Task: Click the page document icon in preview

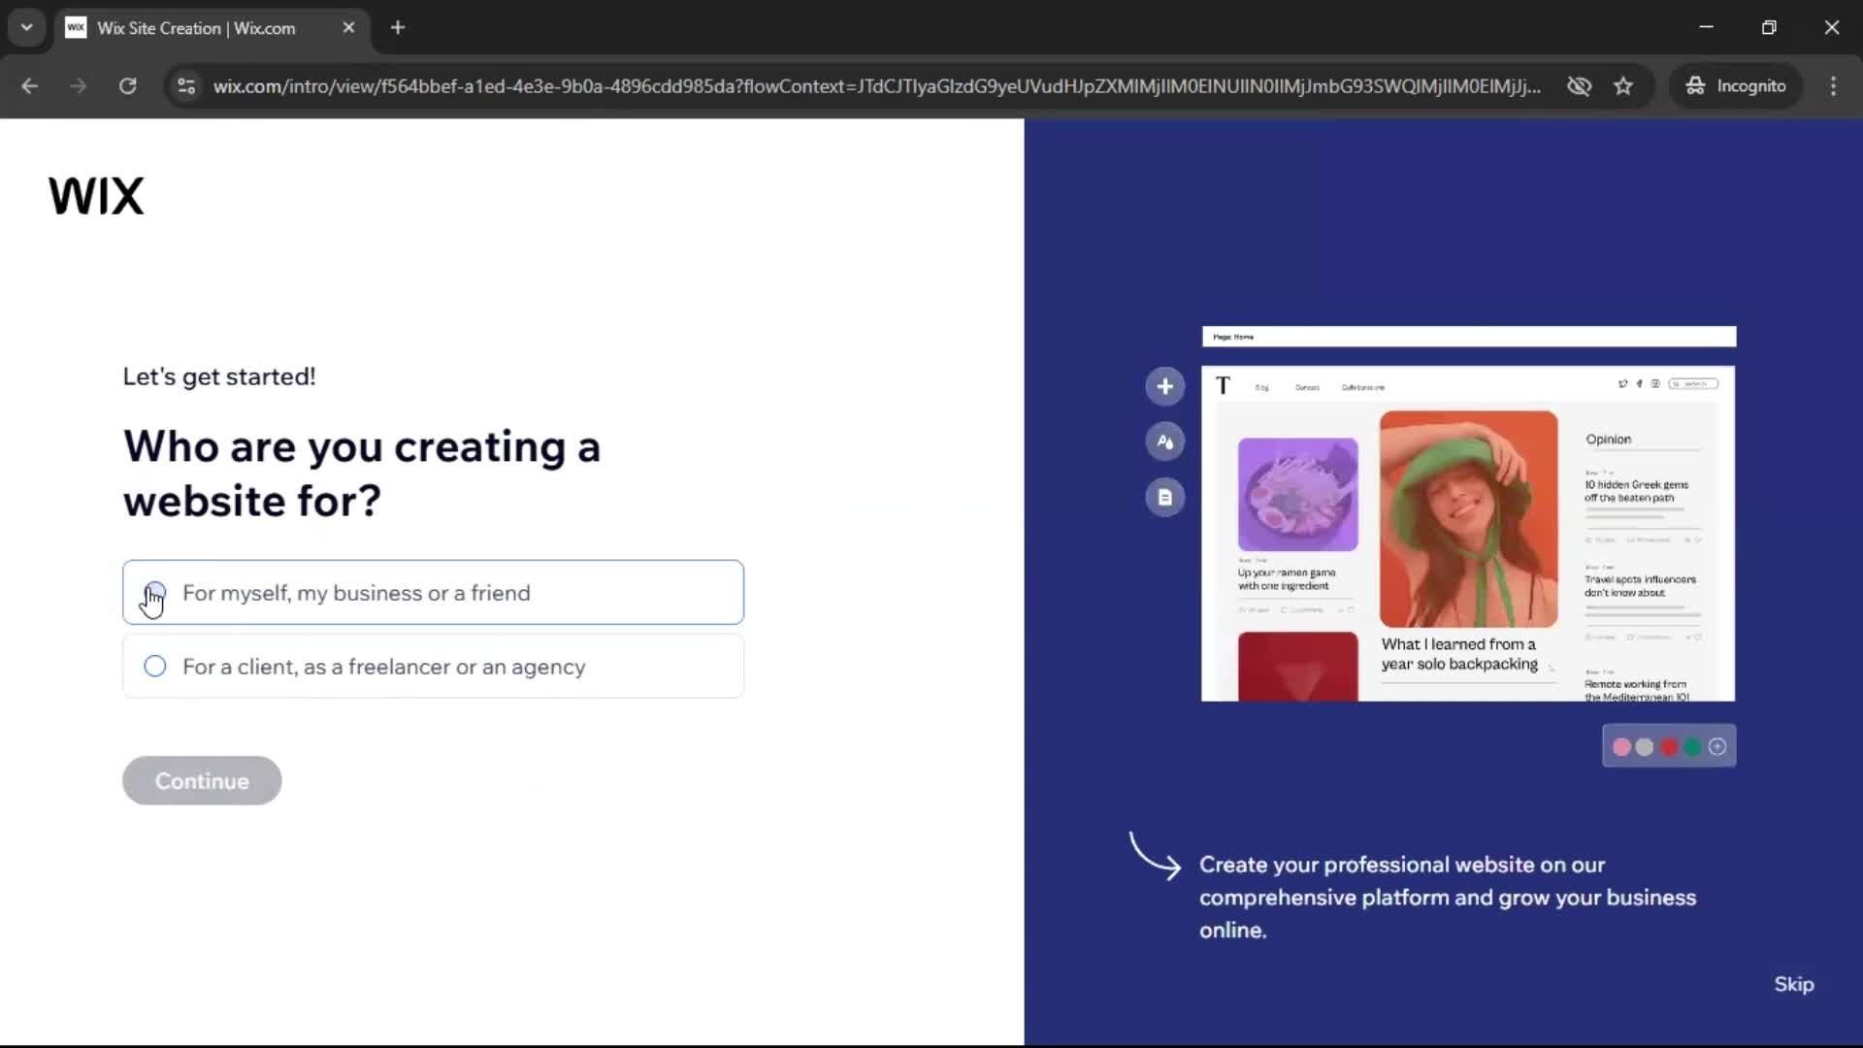Action: (x=1165, y=498)
